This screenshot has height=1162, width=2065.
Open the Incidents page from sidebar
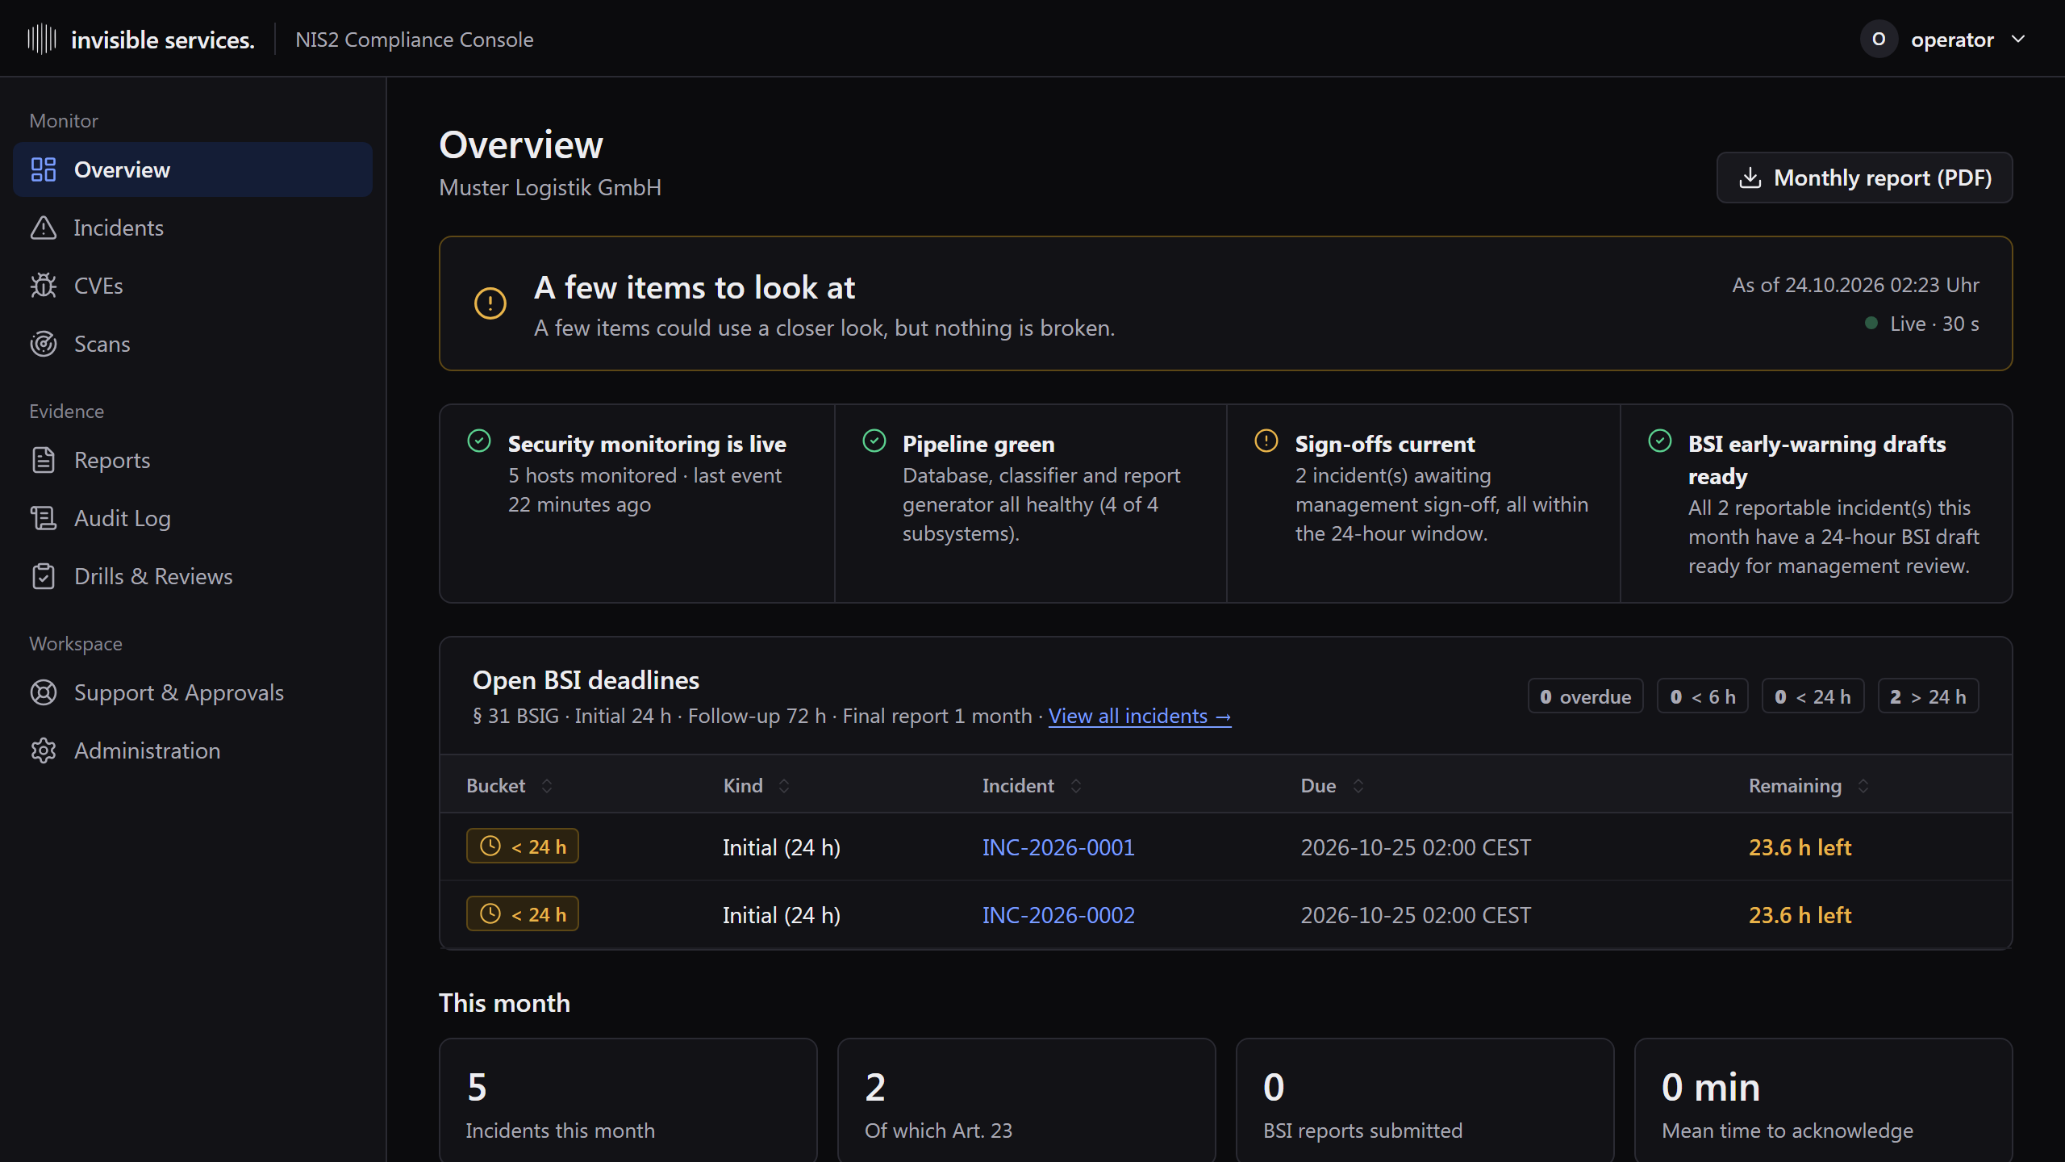(x=193, y=228)
